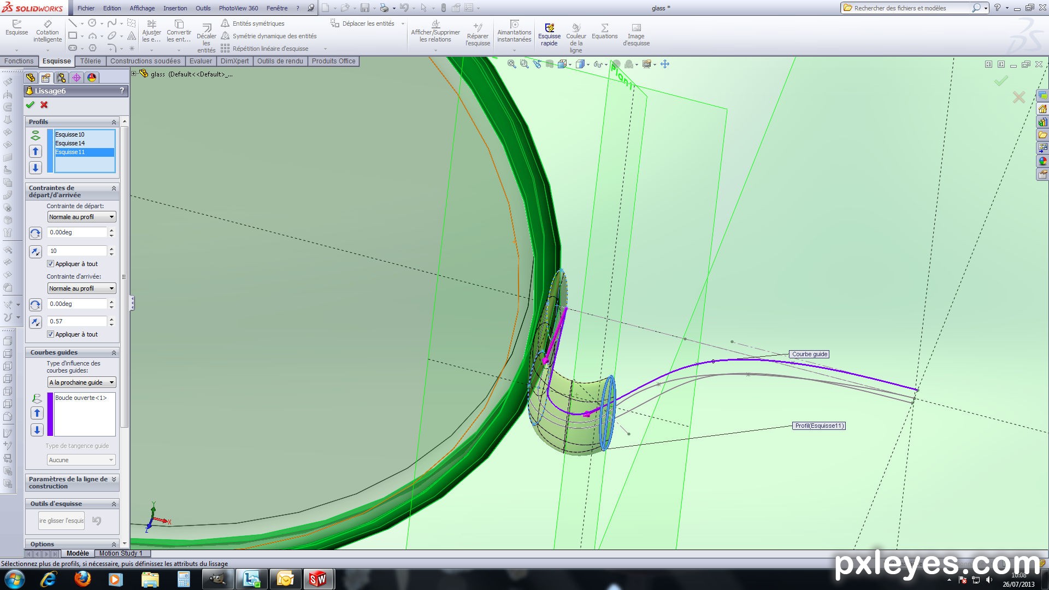Open the Motion Study 1 tab
1049x590 pixels.
point(121,553)
